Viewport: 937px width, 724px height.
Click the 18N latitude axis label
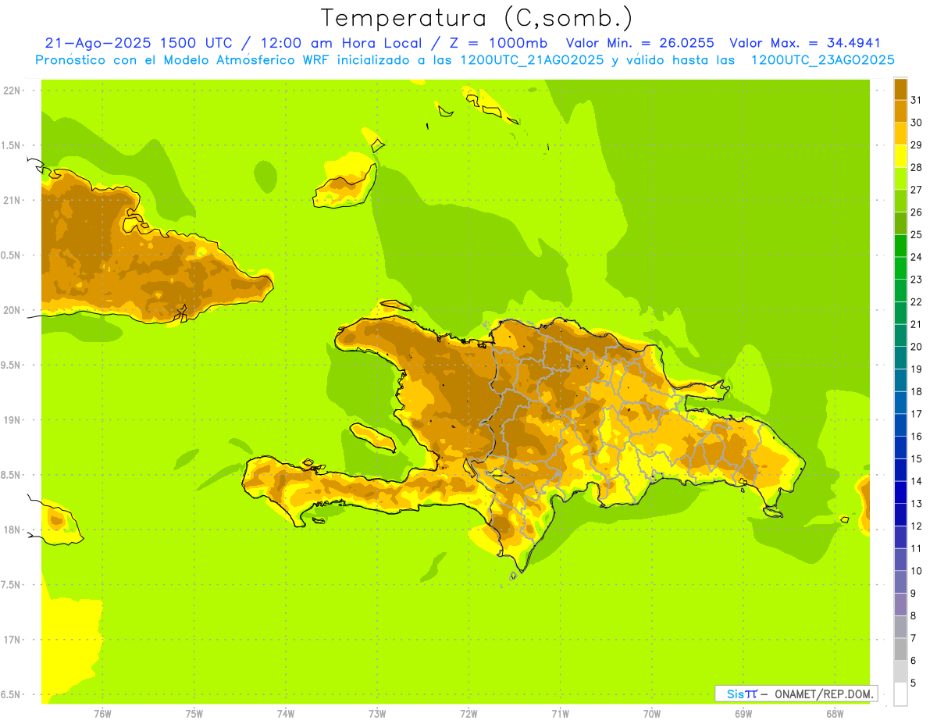coord(12,530)
